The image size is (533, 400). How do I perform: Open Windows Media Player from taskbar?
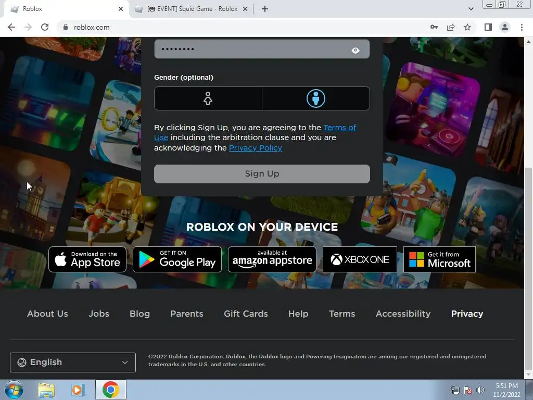pos(78,390)
